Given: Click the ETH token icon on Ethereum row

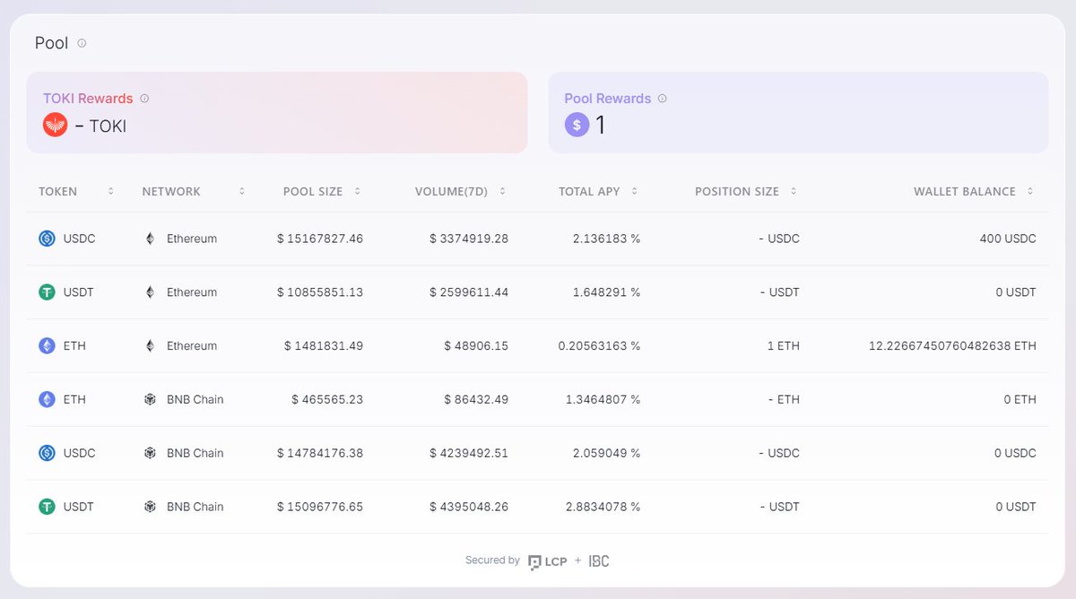Looking at the screenshot, I should 48,345.
